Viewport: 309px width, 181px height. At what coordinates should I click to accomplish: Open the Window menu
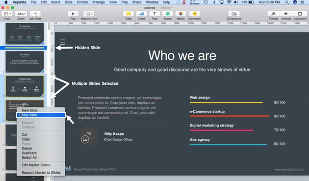[x=152, y=2]
